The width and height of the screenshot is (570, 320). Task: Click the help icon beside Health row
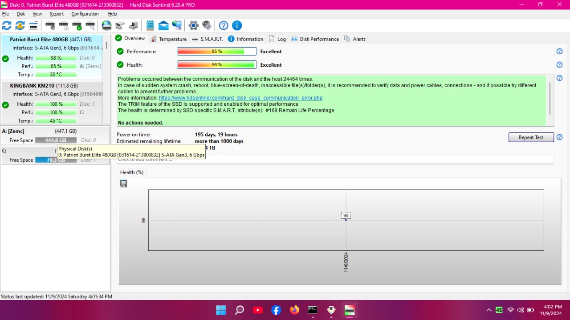pyautogui.click(x=560, y=65)
